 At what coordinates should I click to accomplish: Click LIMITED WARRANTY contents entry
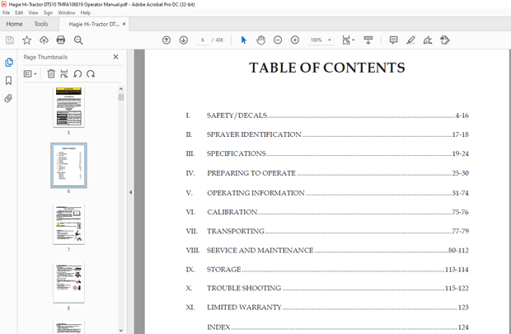(327, 308)
